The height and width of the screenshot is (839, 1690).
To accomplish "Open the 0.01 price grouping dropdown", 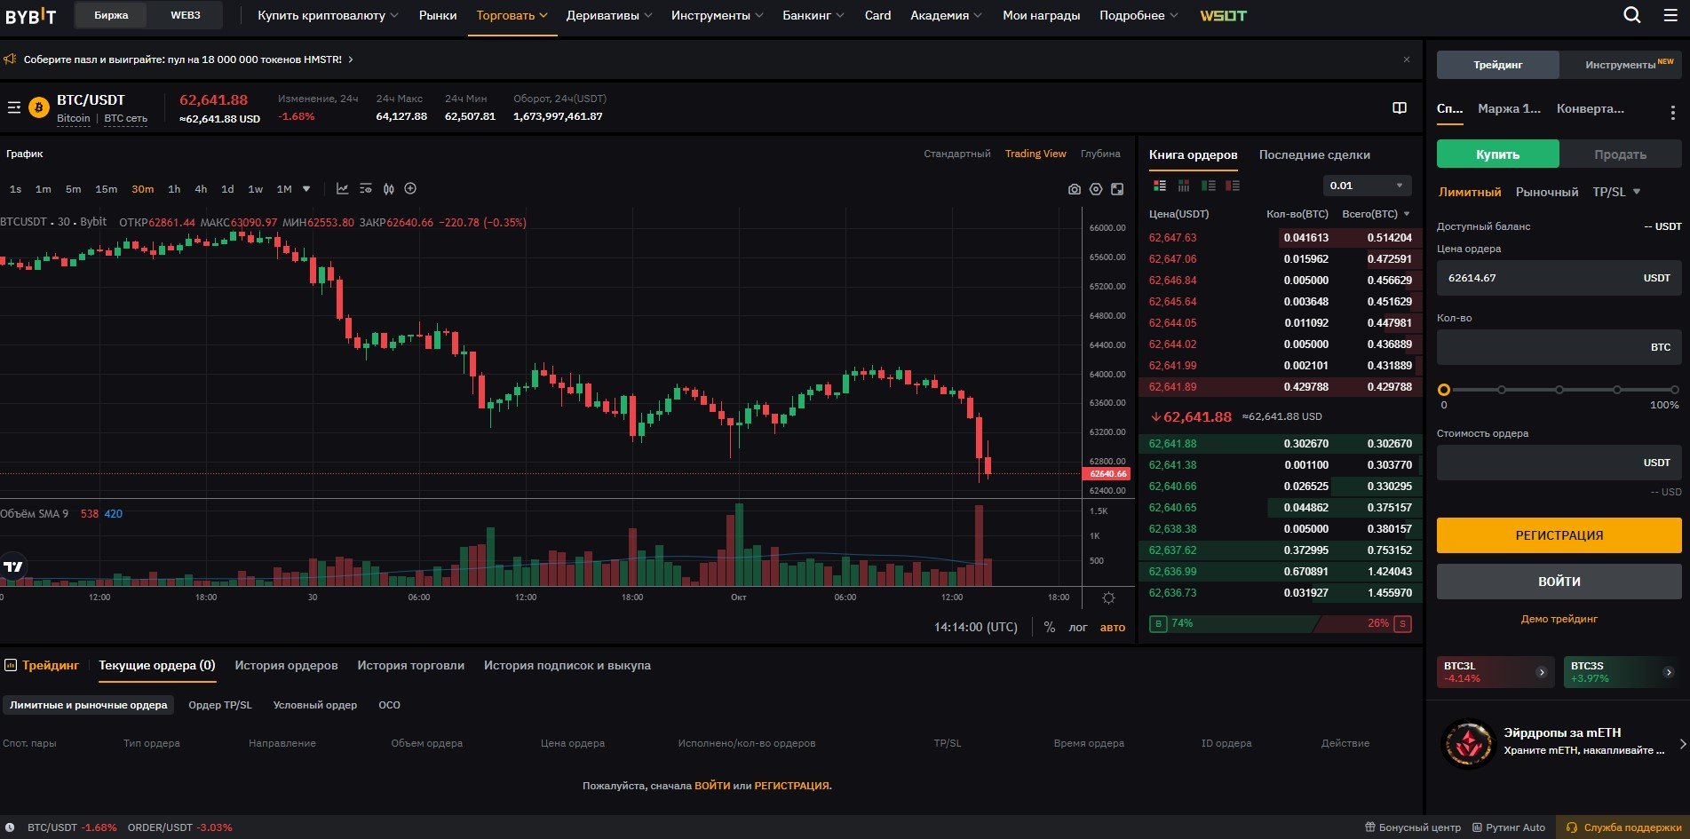I will point(1367,186).
